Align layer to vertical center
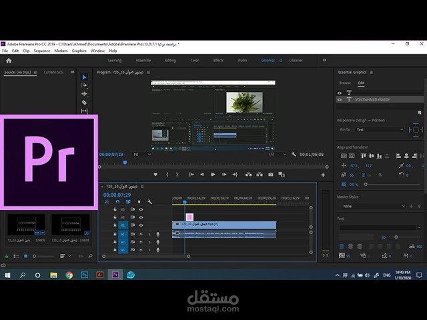 coord(344,156)
